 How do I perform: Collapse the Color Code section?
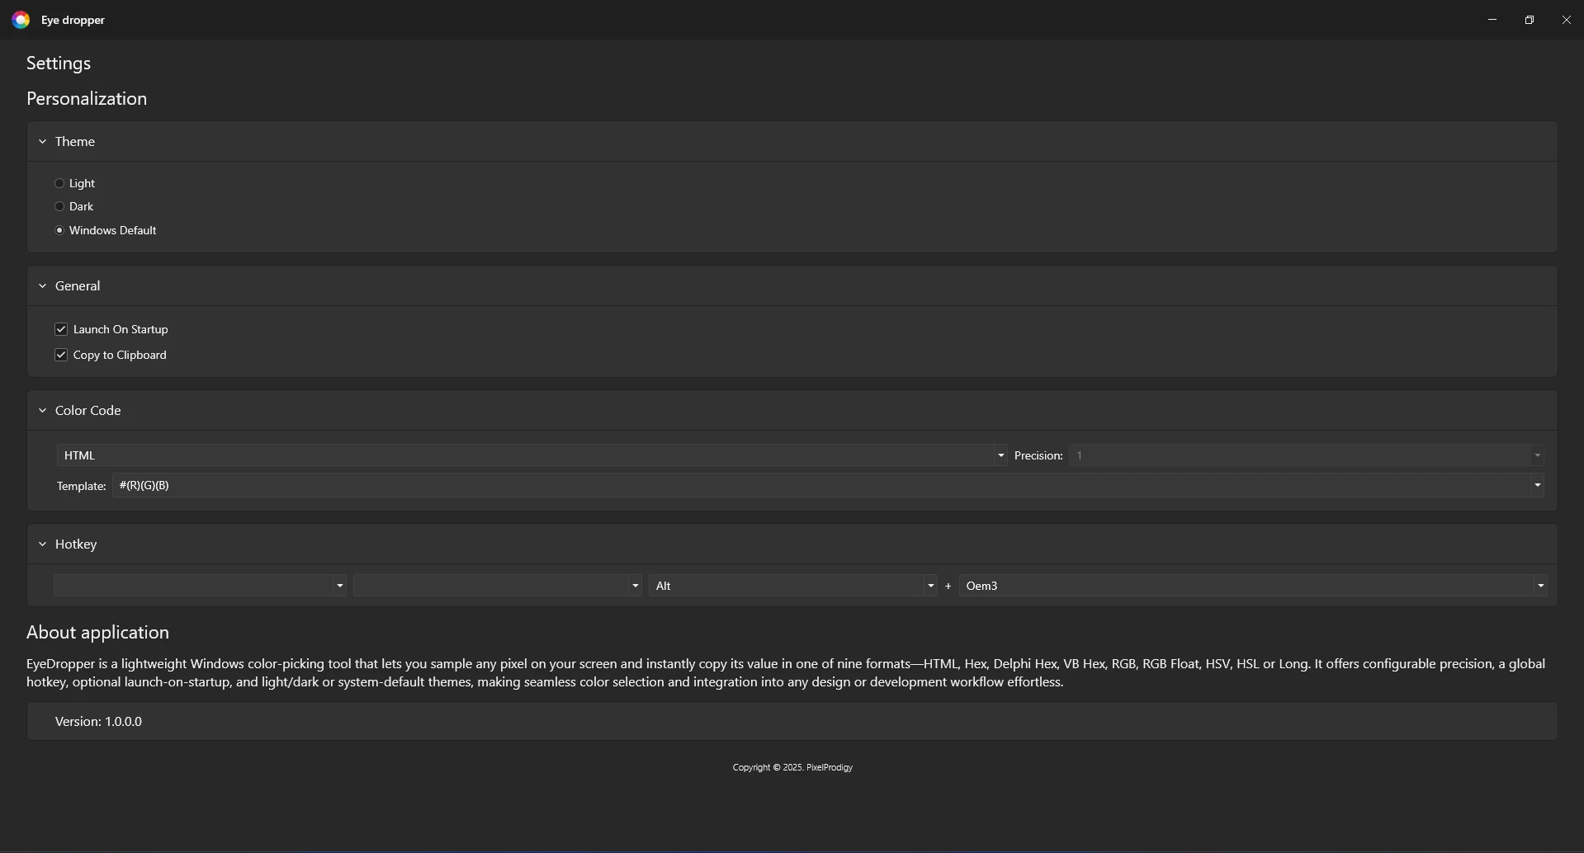pyautogui.click(x=42, y=411)
